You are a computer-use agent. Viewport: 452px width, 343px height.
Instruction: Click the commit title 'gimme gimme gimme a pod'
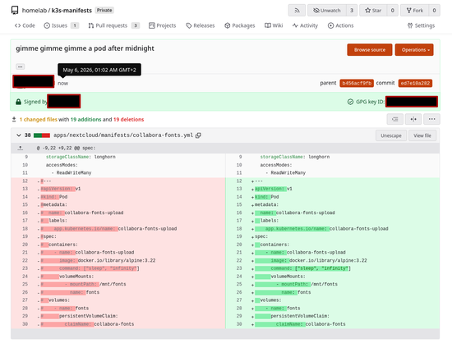coord(85,48)
